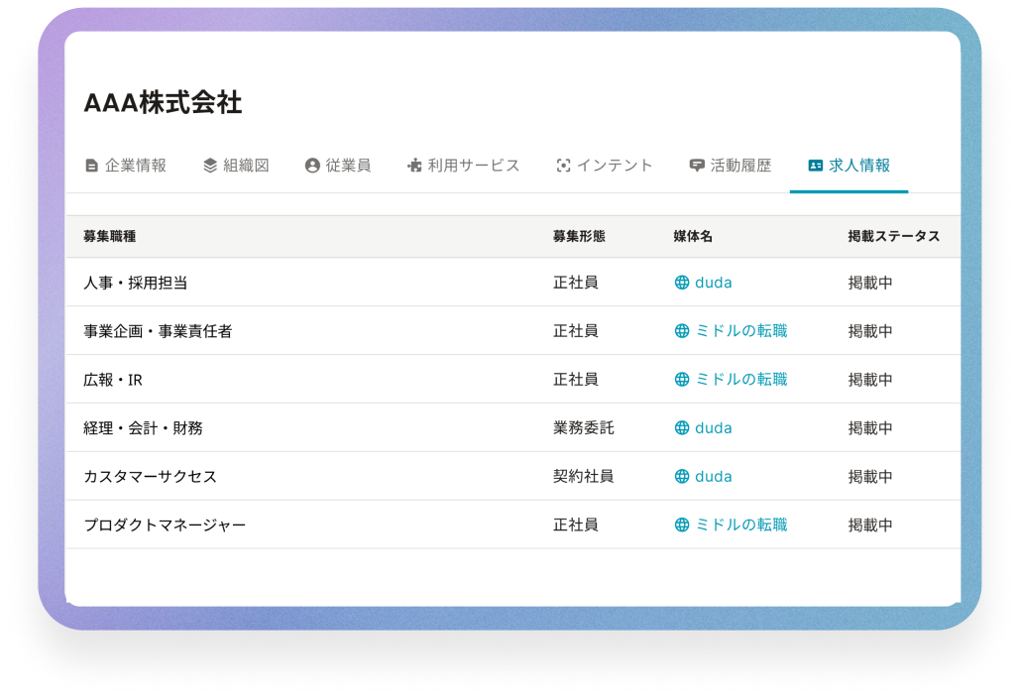Open duda link for カスタマーサクセス
Image resolution: width=1020 pixels, height=699 pixels.
pyautogui.click(x=713, y=477)
